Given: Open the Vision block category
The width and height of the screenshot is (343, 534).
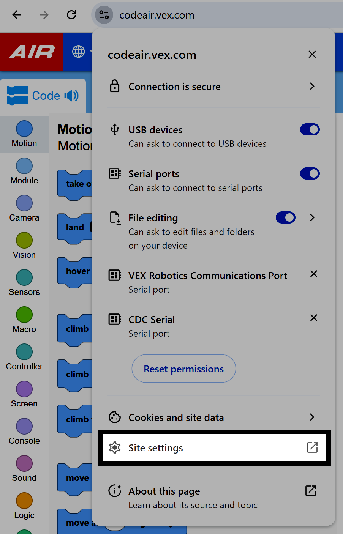Looking at the screenshot, I should coord(24,246).
